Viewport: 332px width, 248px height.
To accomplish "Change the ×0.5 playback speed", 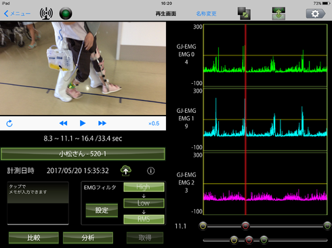I will [154, 124].
